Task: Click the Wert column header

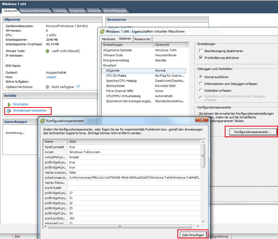Action: point(134,142)
